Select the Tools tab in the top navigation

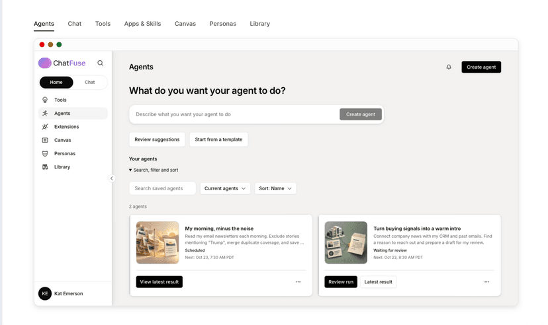(103, 24)
